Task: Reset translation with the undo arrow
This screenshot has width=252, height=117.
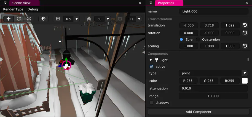Action: point(245,25)
